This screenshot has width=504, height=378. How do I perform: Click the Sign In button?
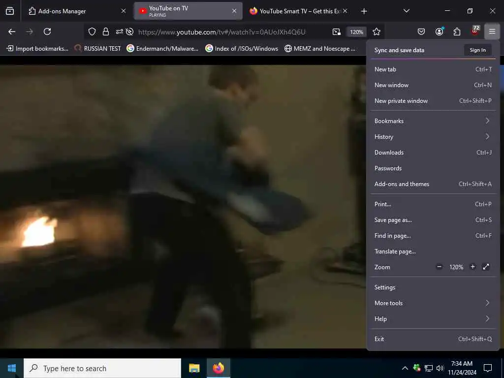coord(477,50)
